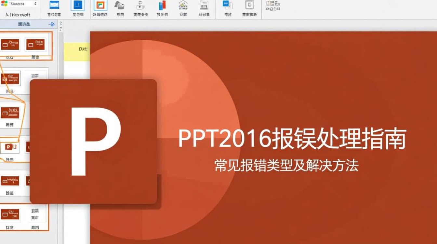This screenshot has width=437, height=244.
Task: Select the left red thumbnail in the fifth row
Action: tap(10, 181)
